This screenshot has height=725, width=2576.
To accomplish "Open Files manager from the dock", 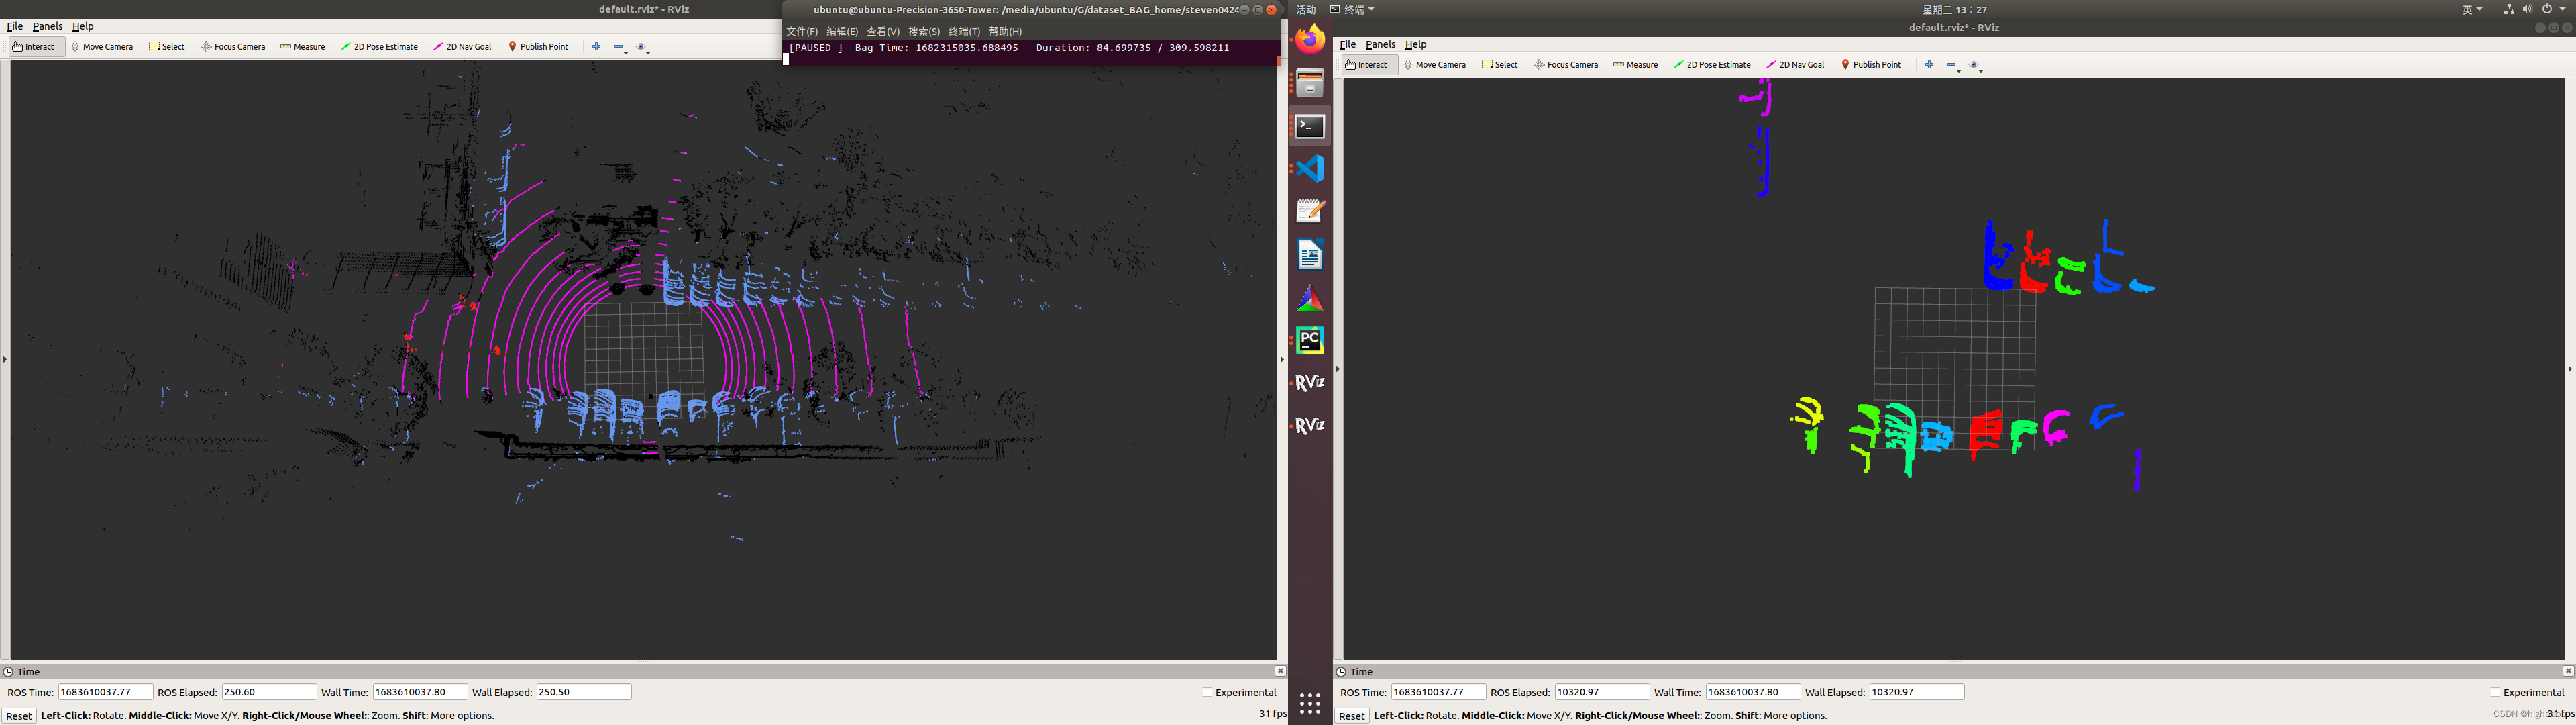I will [x=1310, y=83].
